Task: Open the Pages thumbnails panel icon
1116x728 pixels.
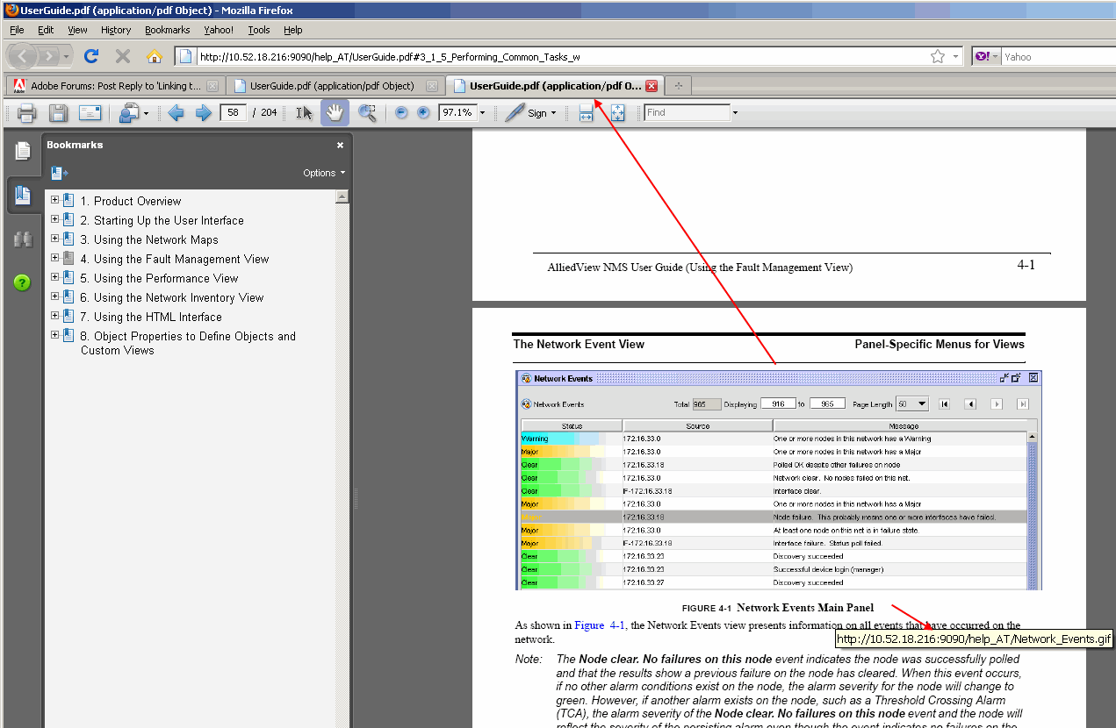Action: 23,151
